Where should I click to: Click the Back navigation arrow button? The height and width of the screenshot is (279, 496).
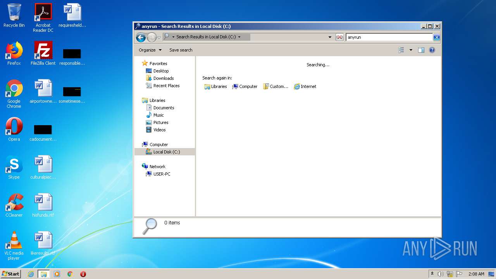click(141, 37)
